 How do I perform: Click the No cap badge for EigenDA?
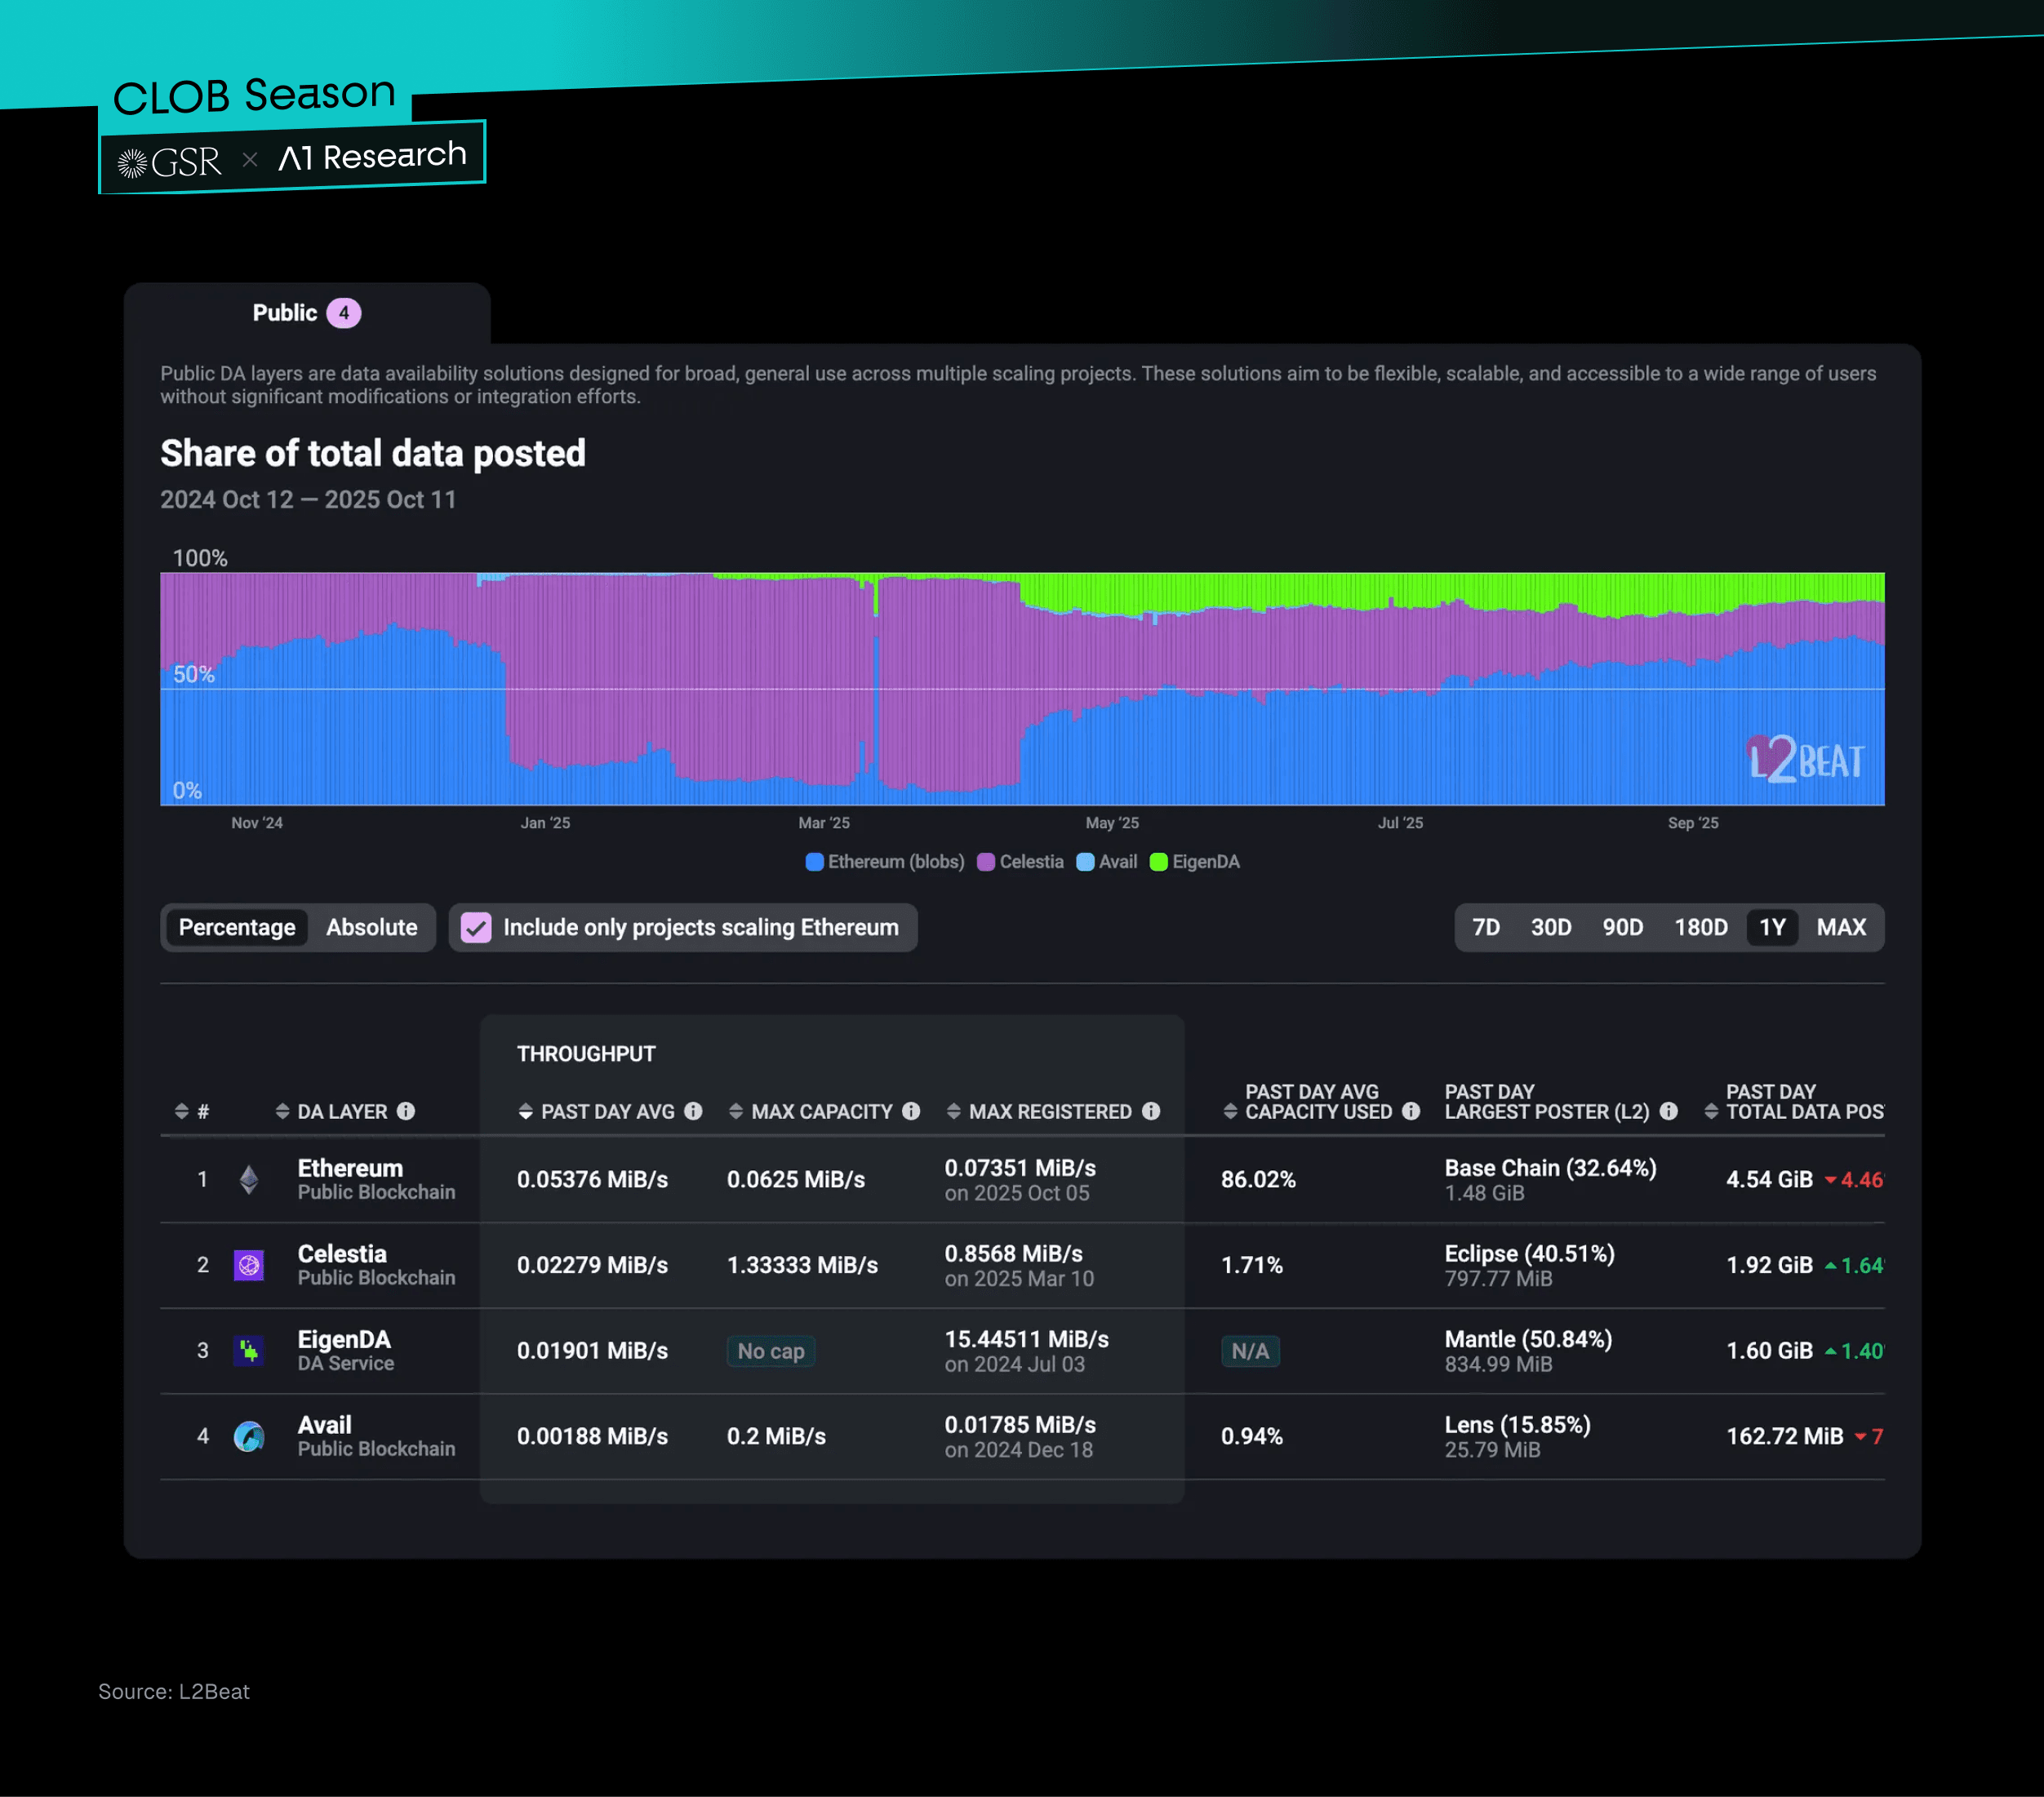[x=771, y=1352]
